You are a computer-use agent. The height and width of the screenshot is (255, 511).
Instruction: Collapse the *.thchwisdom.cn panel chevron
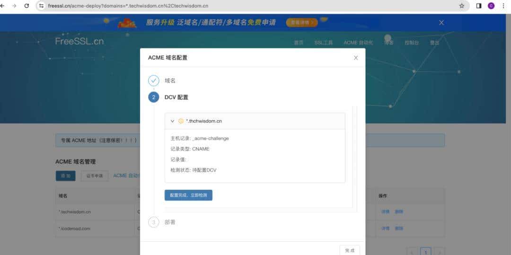[172, 121]
